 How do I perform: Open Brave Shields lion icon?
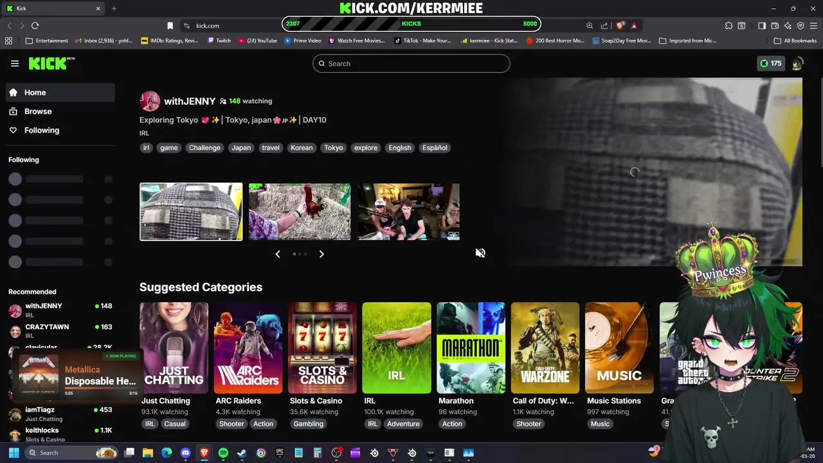click(620, 26)
